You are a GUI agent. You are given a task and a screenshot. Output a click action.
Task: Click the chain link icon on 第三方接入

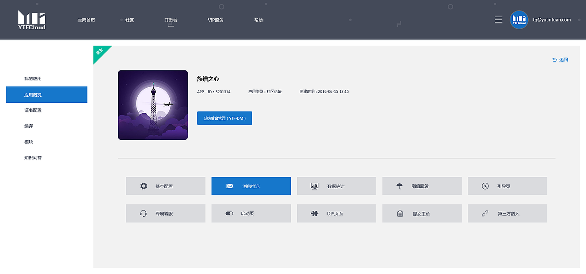point(485,213)
